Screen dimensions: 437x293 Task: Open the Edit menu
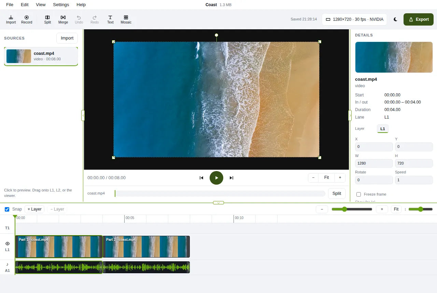[25, 5]
